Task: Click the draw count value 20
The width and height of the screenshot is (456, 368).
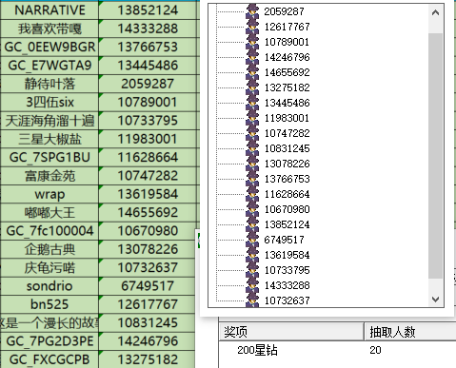Action: coord(375,350)
